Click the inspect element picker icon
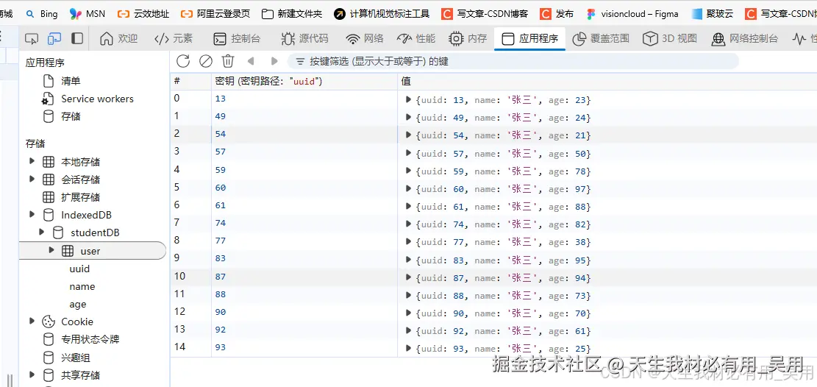Viewport: 817px width, 387px height. (32, 38)
